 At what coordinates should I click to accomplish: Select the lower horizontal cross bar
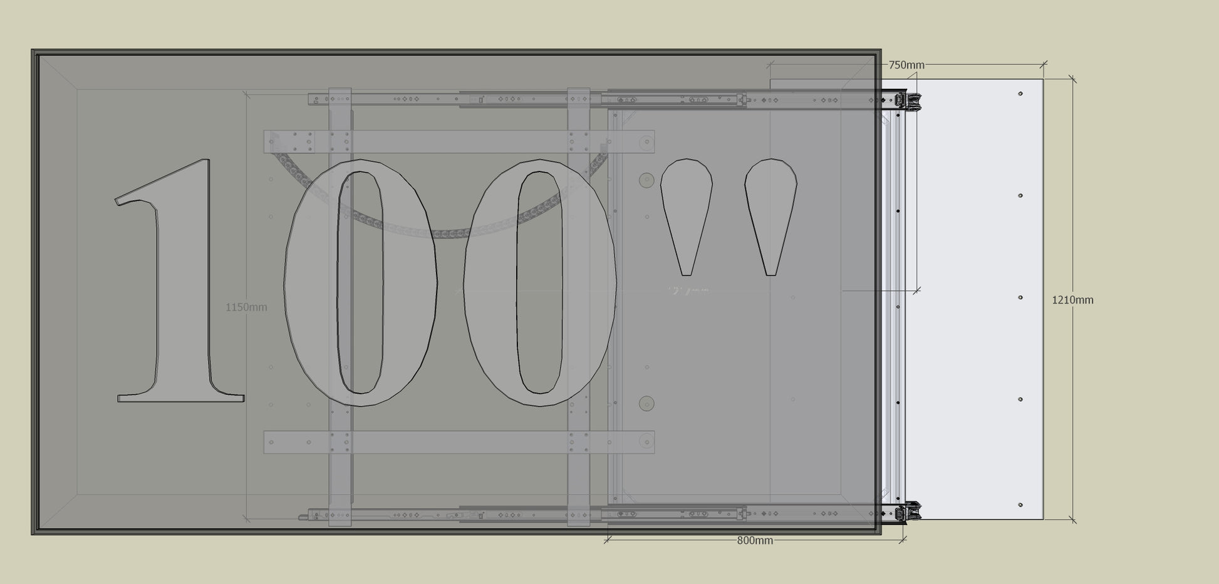pos(459,442)
